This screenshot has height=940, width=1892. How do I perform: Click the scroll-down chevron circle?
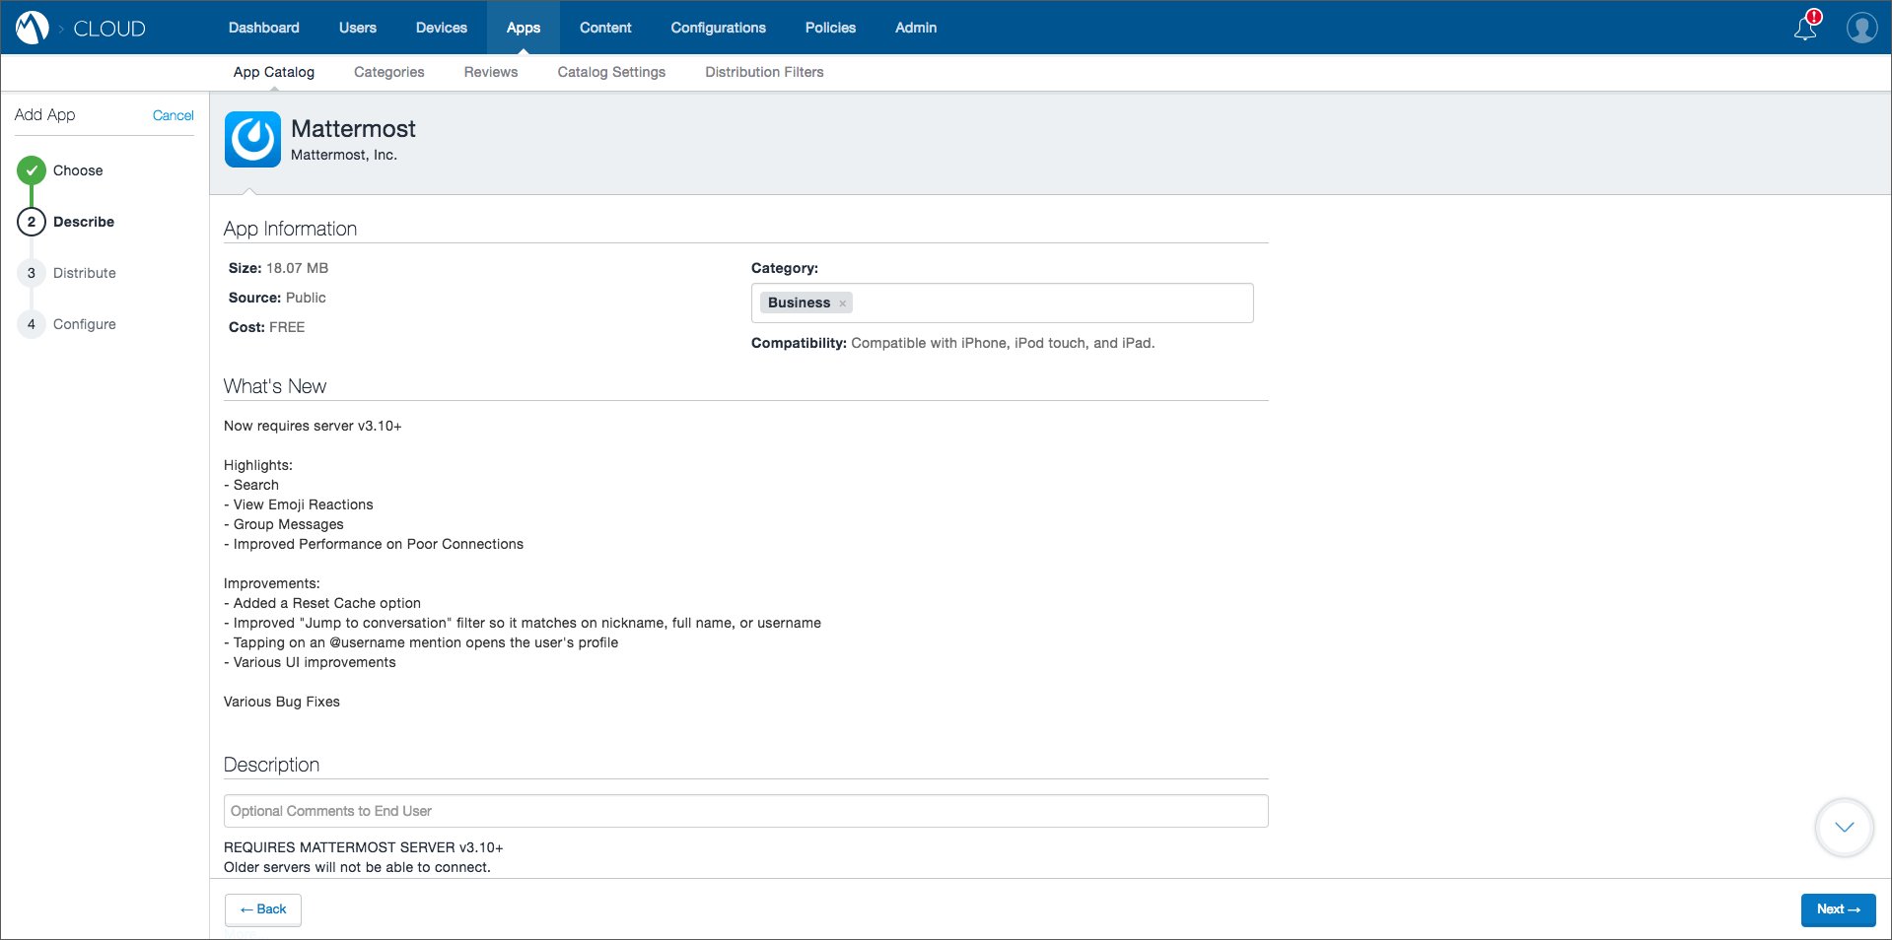pos(1844,828)
